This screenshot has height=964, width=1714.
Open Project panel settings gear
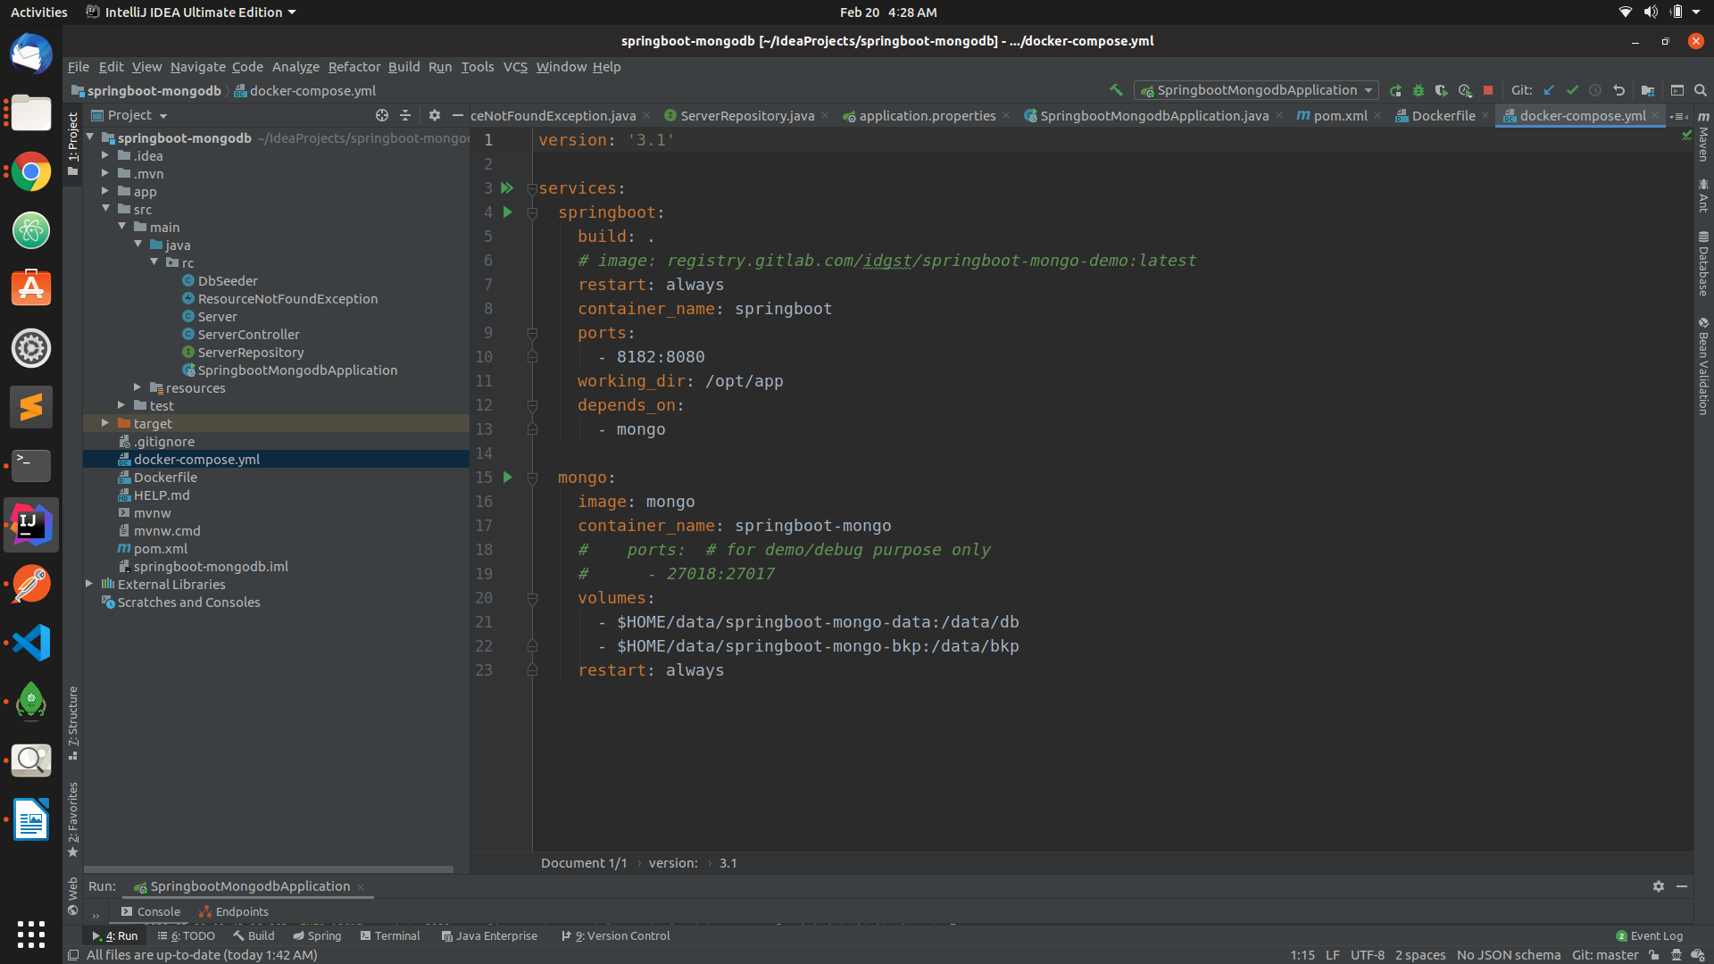coord(434,115)
